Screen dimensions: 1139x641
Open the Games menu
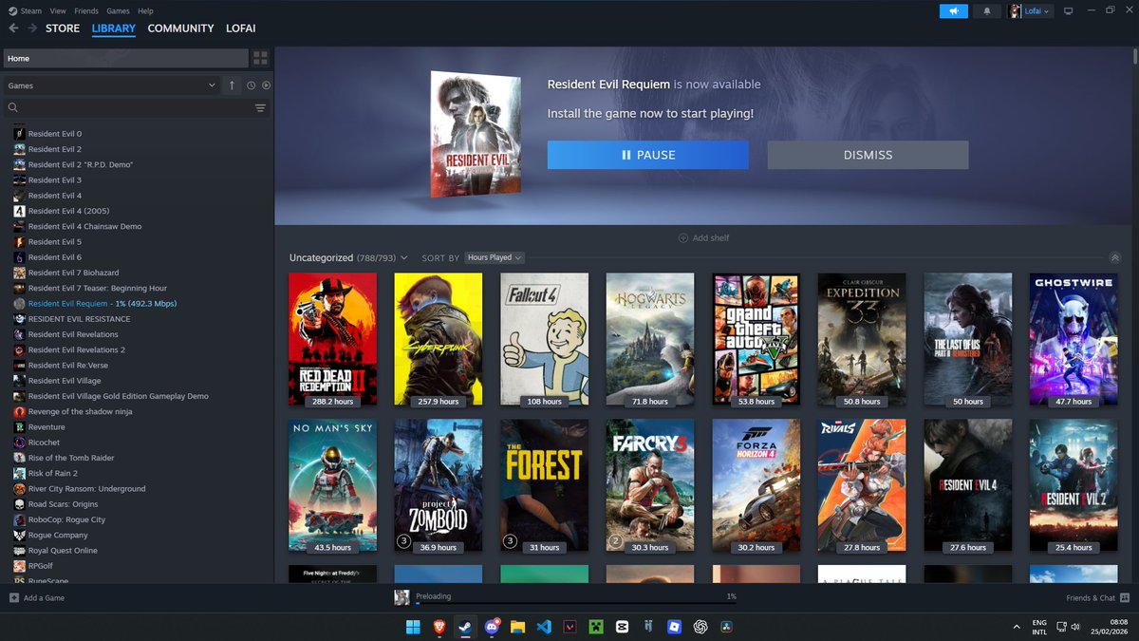click(118, 10)
